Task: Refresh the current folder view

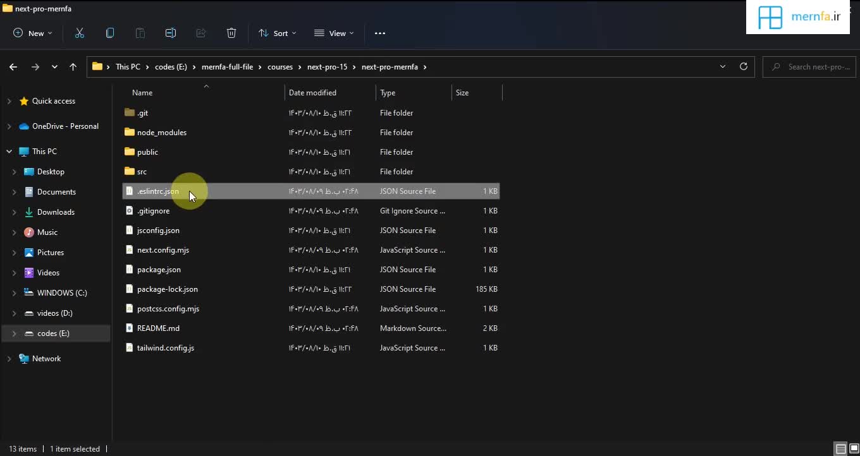Action: tap(744, 66)
